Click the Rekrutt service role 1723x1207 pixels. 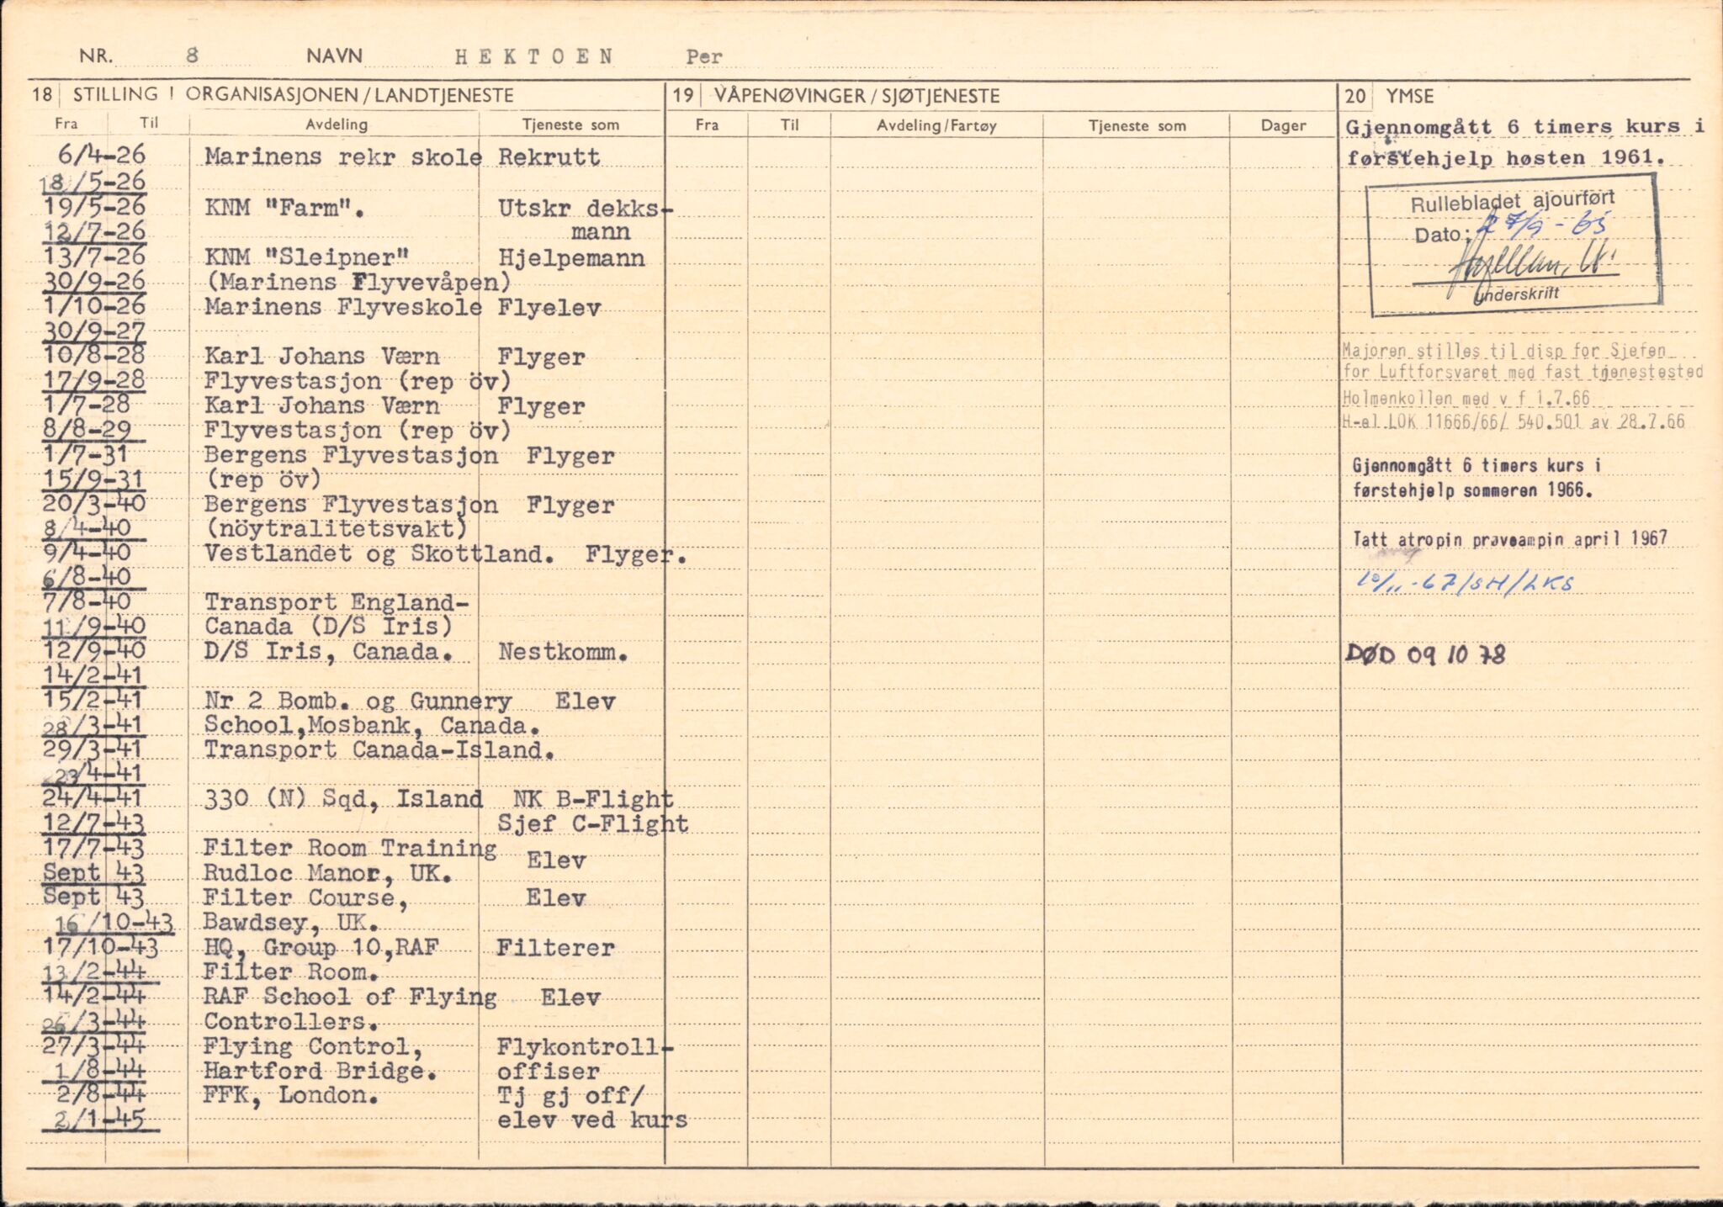coord(549,157)
